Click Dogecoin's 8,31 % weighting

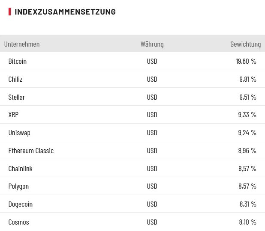pyautogui.click(x=247, y=204)
